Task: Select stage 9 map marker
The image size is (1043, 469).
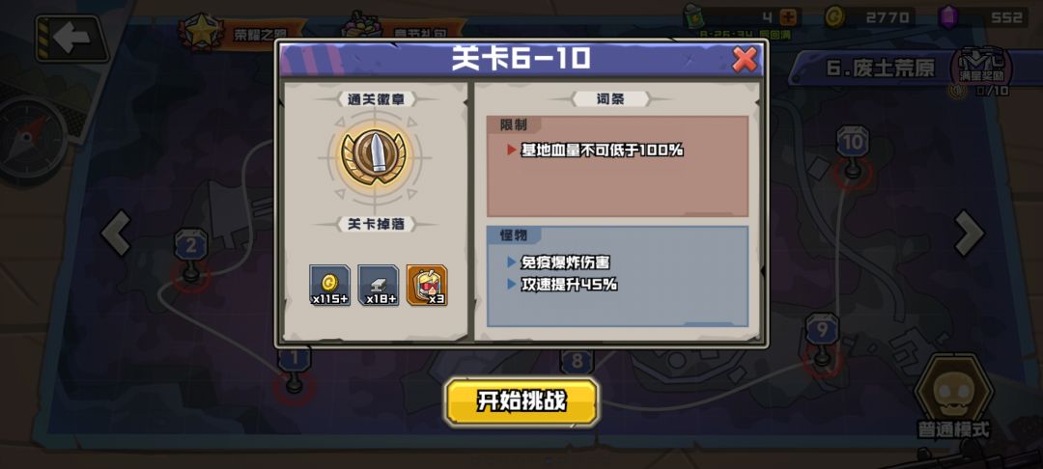Action: tap(822, 341)
